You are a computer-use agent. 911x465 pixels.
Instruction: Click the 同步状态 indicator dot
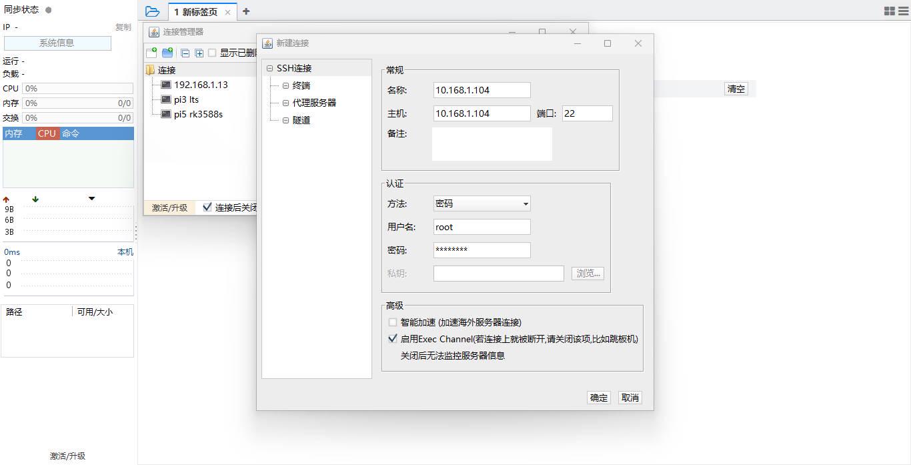click(49, 10)
